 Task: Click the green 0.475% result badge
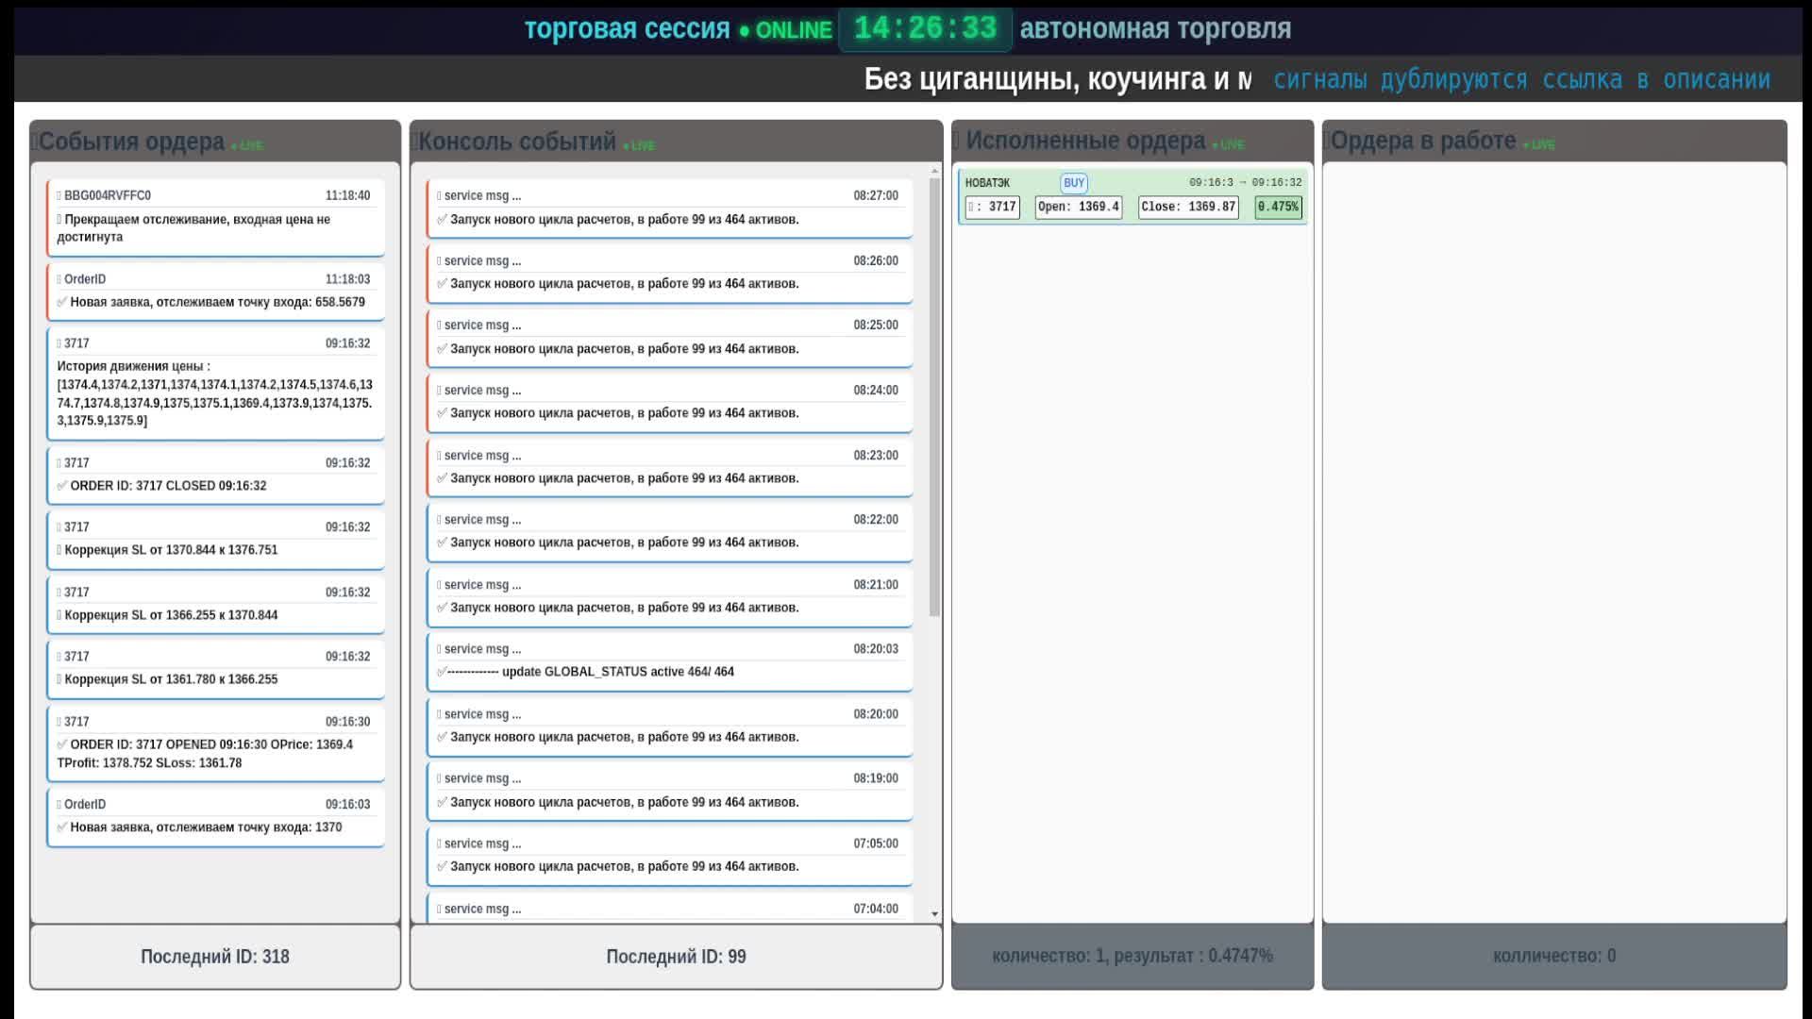pyautogui.click(x=1278, y=207)
